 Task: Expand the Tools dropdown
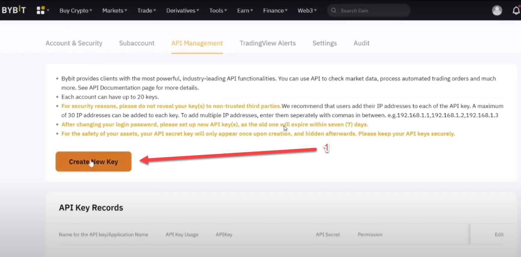218,11
